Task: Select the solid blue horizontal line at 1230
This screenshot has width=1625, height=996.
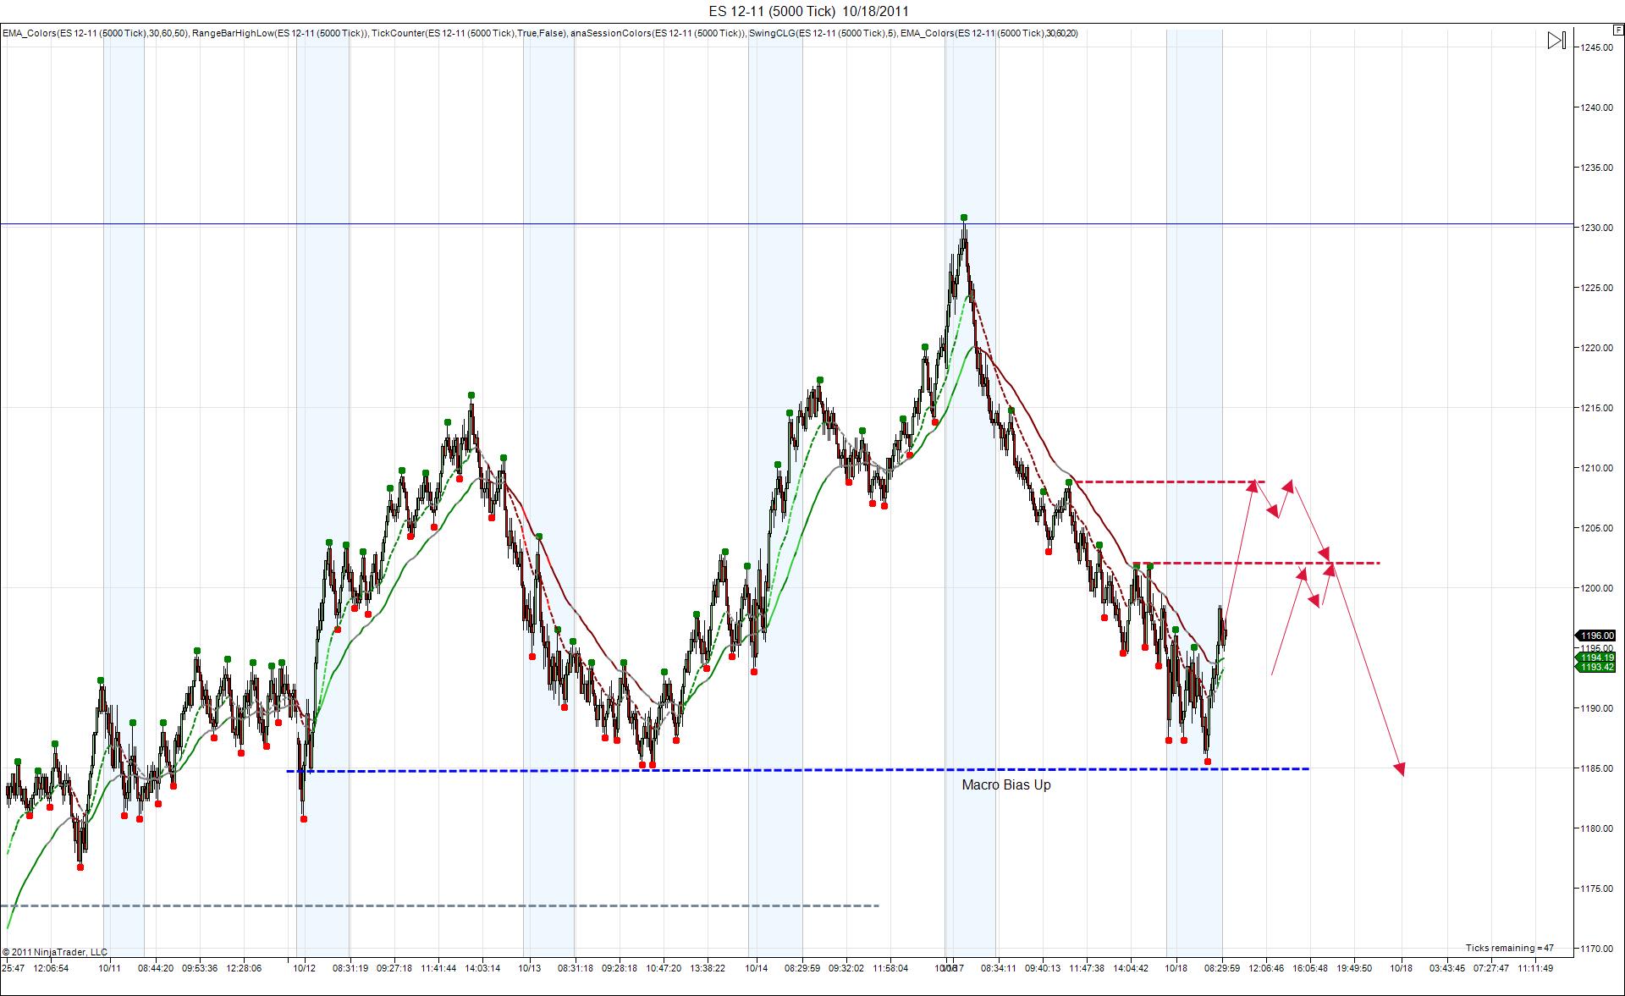Action: click(x=787, y=224)
